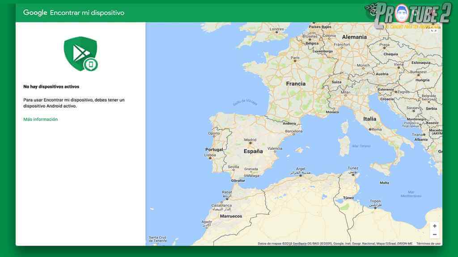Open the Más información link
458x257 pixels.
tap(41, 119)
